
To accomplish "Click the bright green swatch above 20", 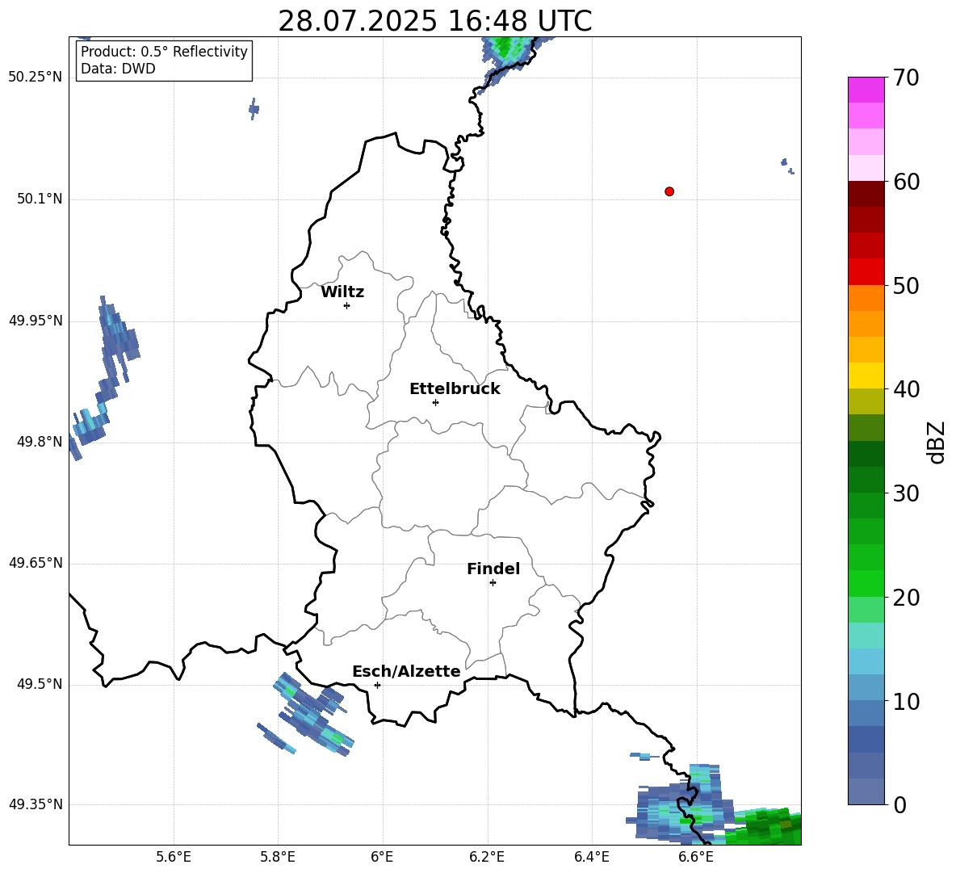I will pyautogui.click(x=866, y=584).
